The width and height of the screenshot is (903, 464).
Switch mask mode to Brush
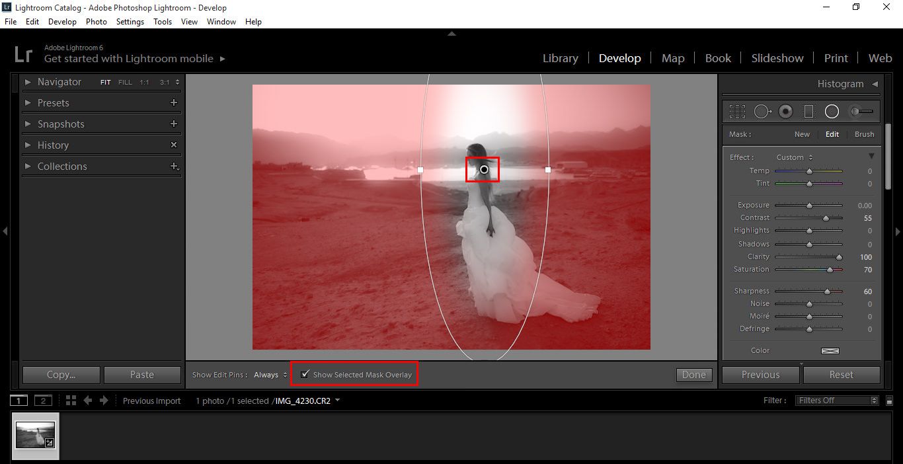[x=865, y=134]
